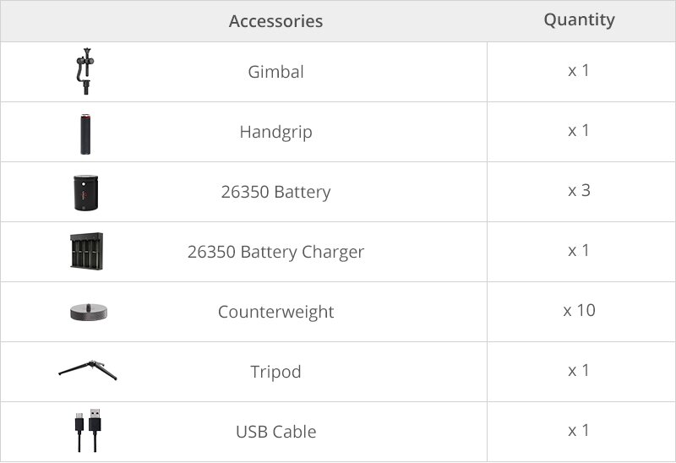Click the 26350 Battery label
676x463 pixels.
click(275, 192)
